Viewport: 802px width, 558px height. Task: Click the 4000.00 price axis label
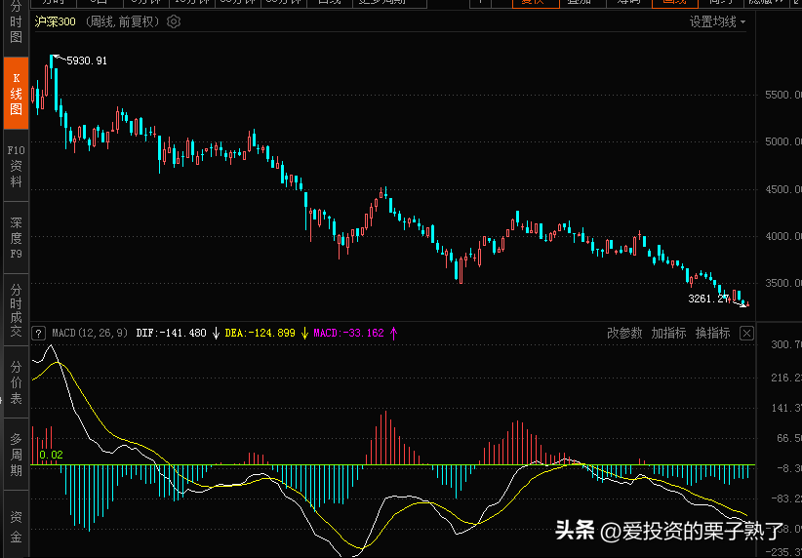(783, 236)
